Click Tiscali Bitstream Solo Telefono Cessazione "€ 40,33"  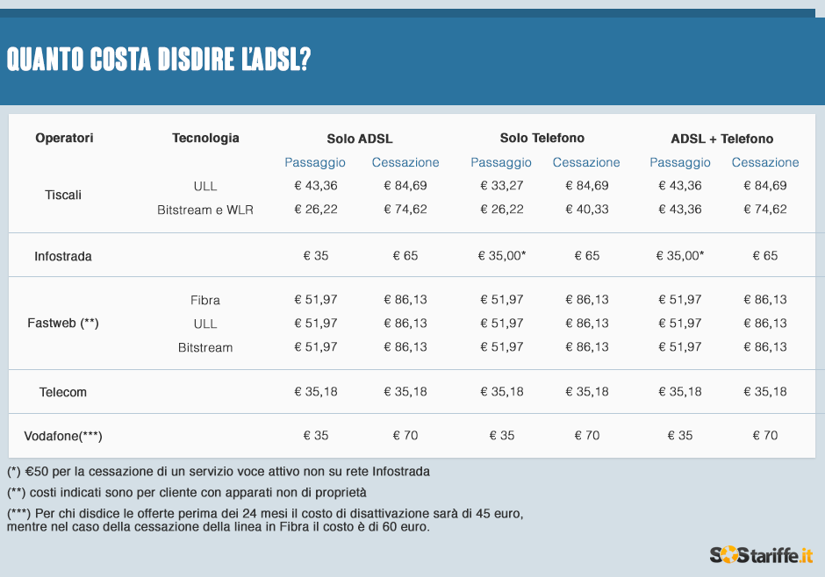pyautogui.click(x=587, y=210)
